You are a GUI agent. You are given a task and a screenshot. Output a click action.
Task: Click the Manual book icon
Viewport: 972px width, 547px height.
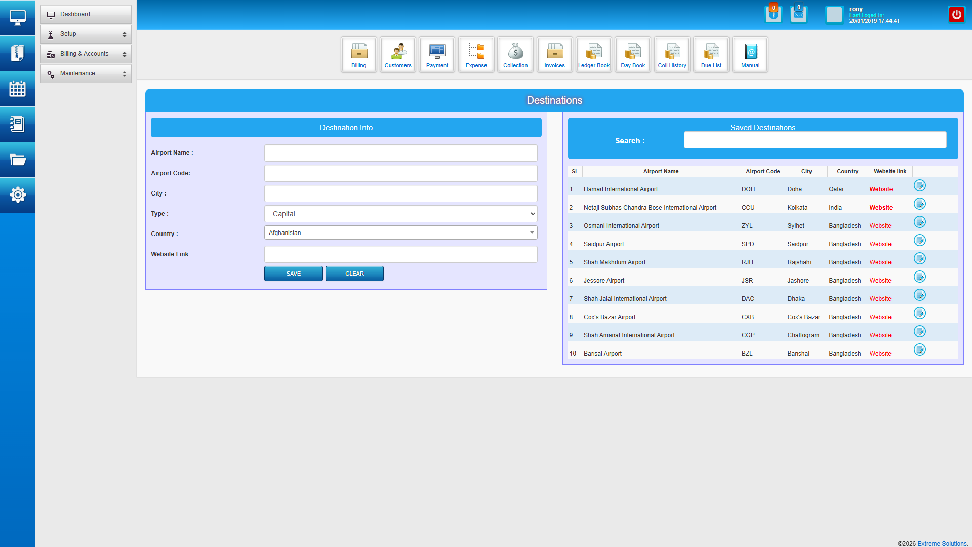click(x=750, y=54)
